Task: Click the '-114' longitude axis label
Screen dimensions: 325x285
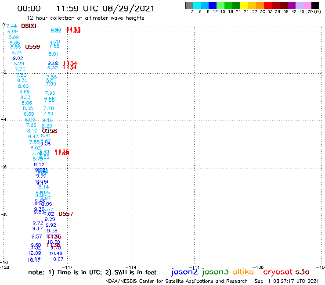Action: (x=131, y=267)
